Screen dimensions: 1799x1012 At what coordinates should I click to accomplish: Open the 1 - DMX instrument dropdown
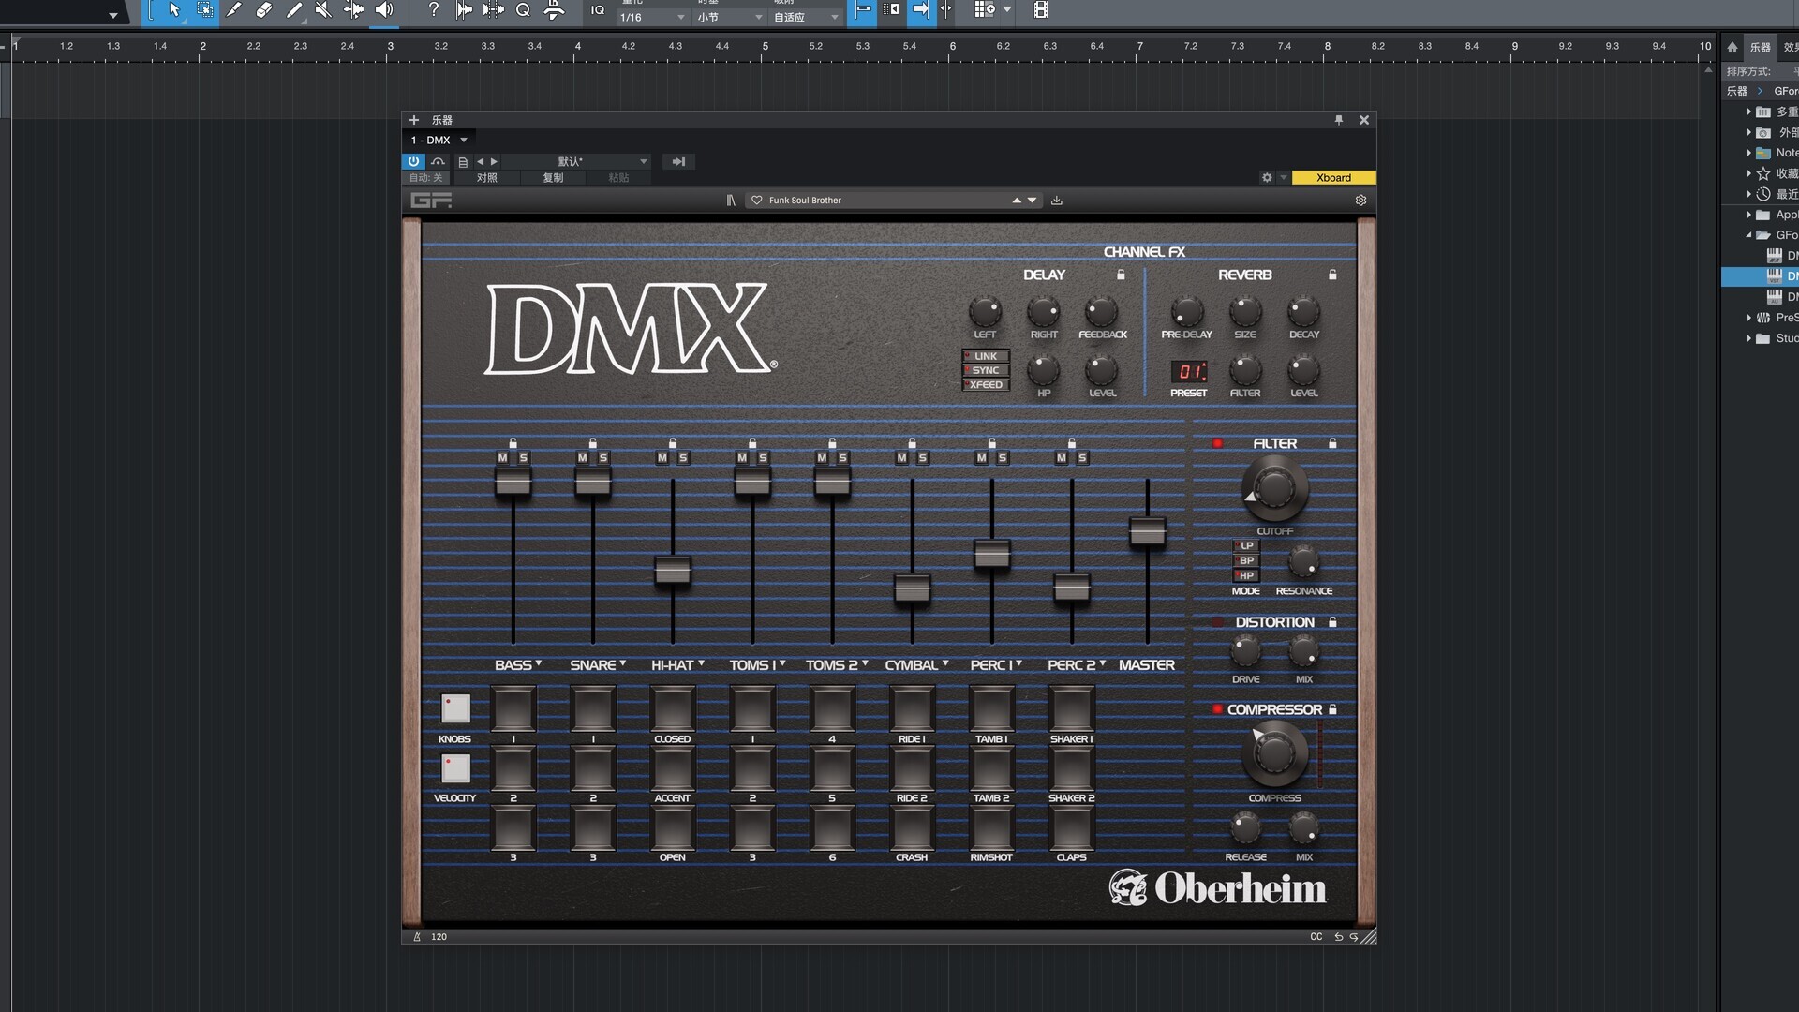[x=463, y=141]
